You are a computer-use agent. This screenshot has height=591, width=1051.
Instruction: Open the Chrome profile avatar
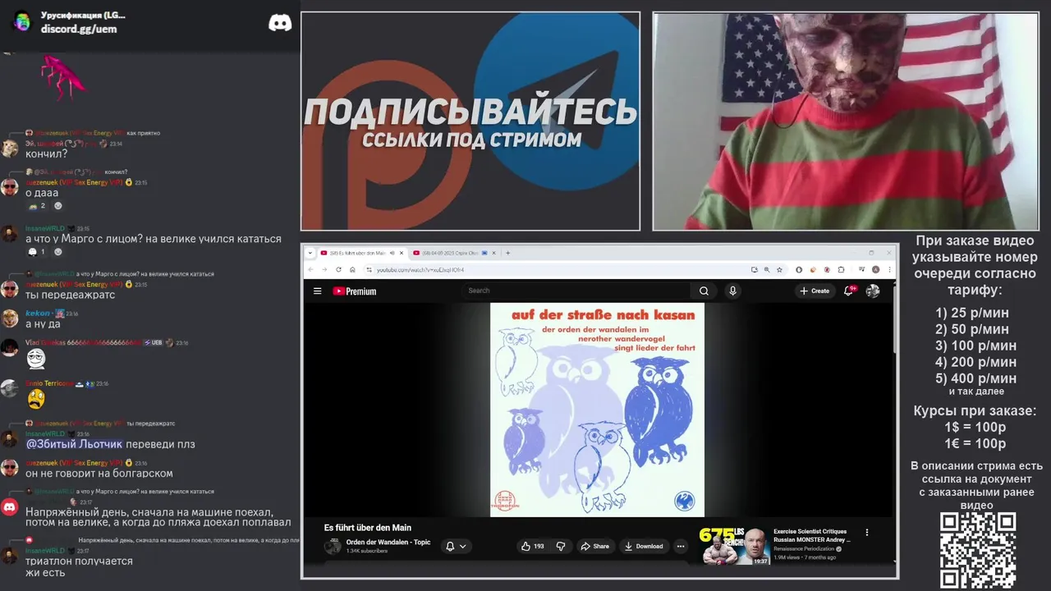coord(875,269)
